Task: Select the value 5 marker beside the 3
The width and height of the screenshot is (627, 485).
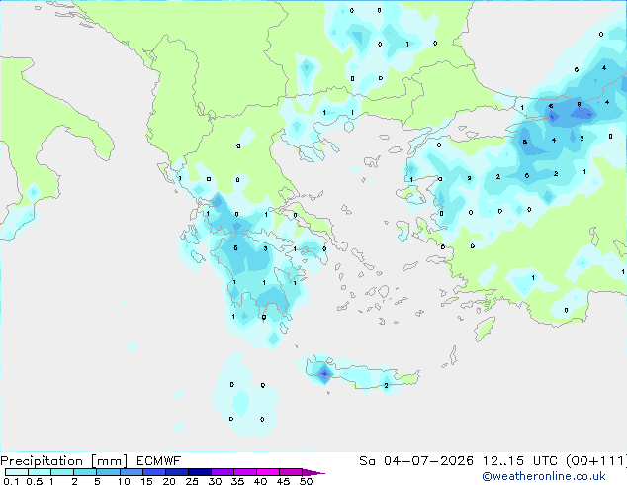Action: [x=236, y=248]
